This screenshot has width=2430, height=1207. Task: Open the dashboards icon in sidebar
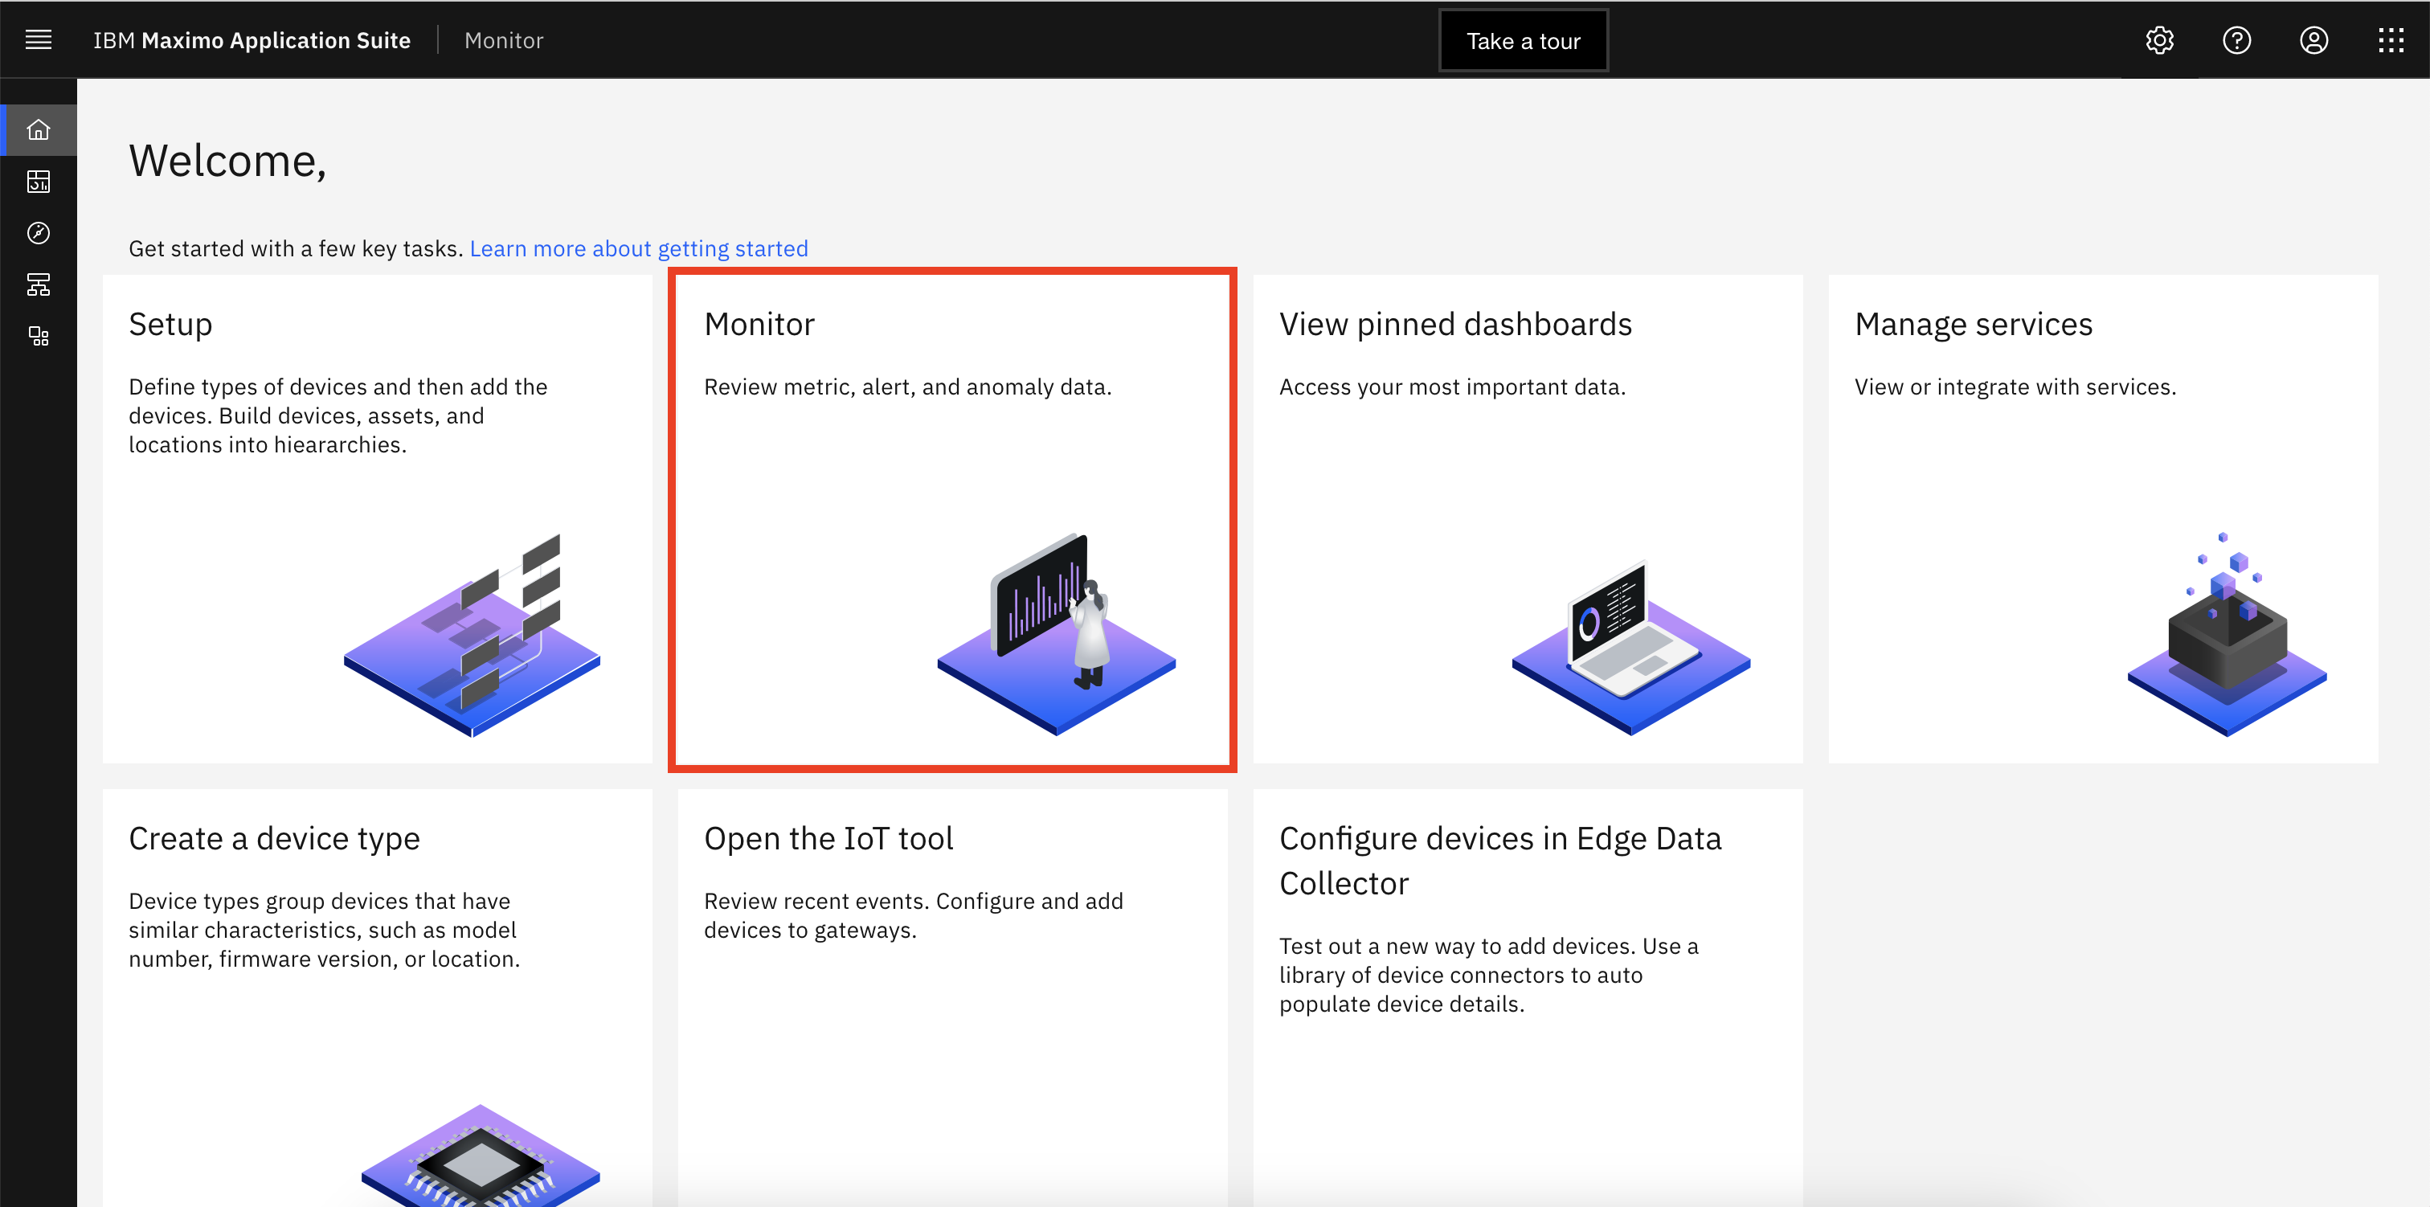(x=39, y=181)
